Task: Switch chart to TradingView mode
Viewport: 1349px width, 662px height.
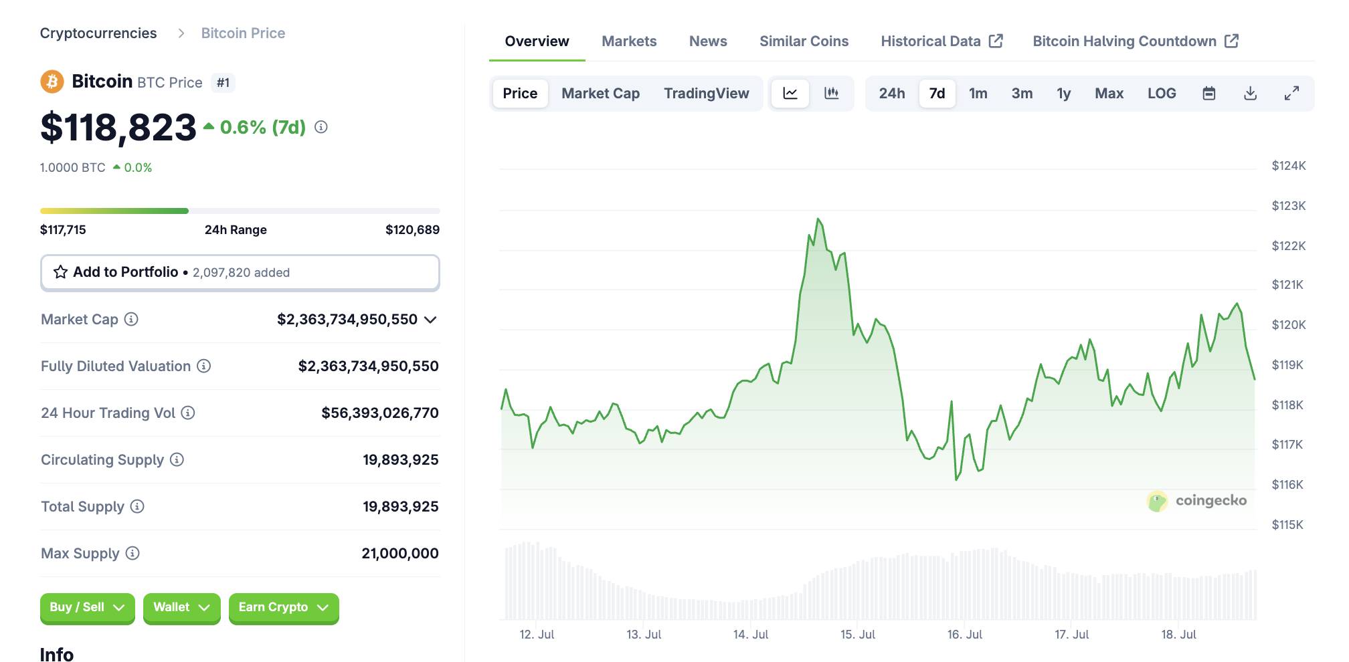Action: coord(707,94)
